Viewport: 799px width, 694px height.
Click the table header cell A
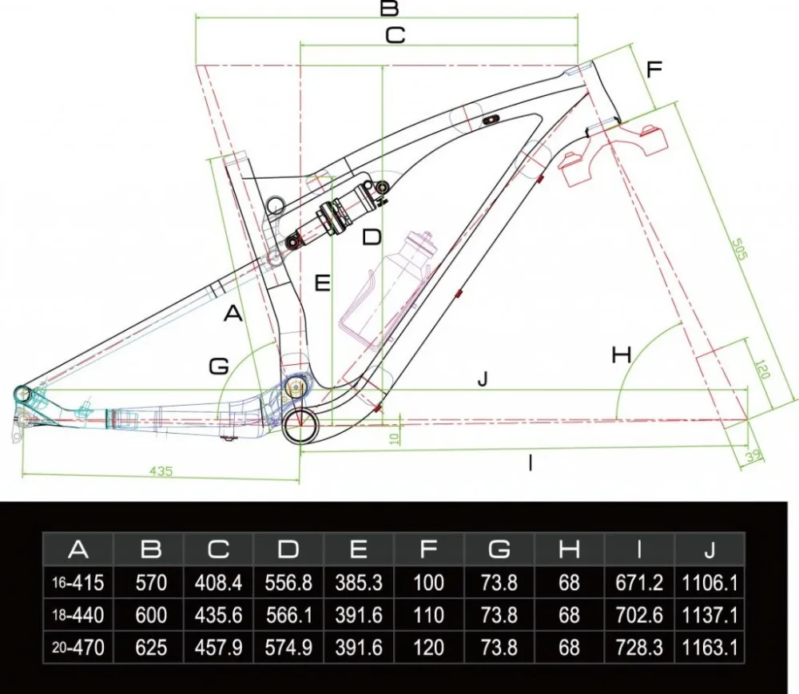pos(78,549)
